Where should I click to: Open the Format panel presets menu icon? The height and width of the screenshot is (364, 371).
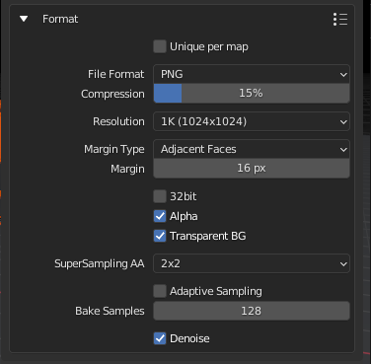click(x=340, y=20)
